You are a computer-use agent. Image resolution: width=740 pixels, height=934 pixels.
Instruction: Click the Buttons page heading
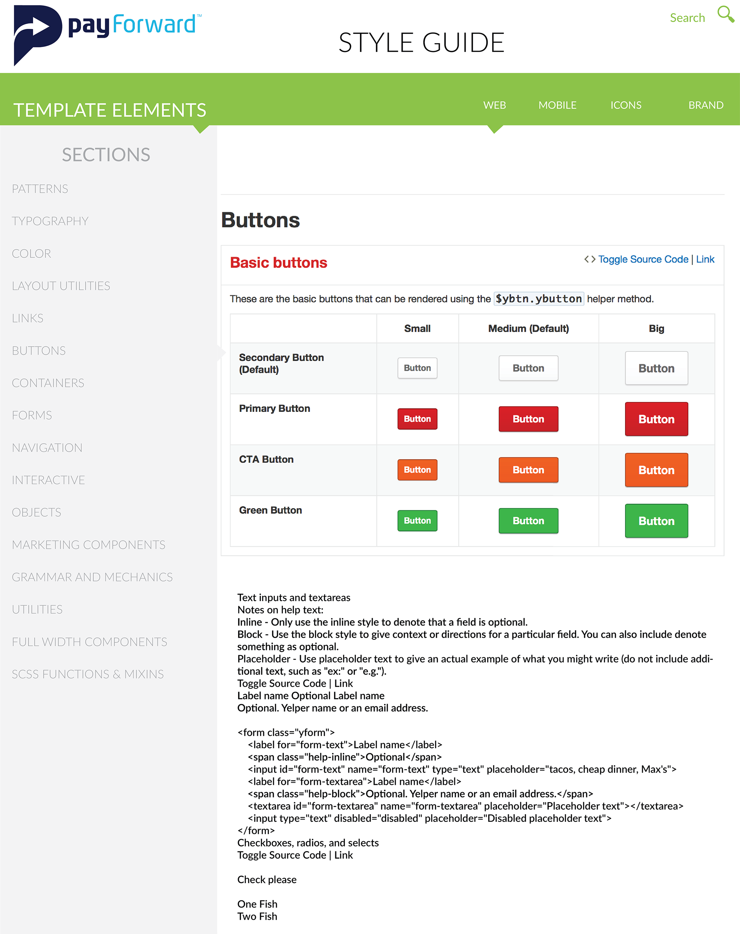point(261,220)
